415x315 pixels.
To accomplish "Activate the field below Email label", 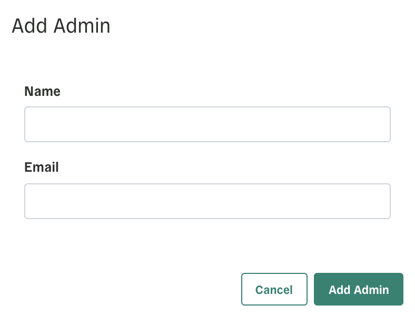I will point(207,201).
